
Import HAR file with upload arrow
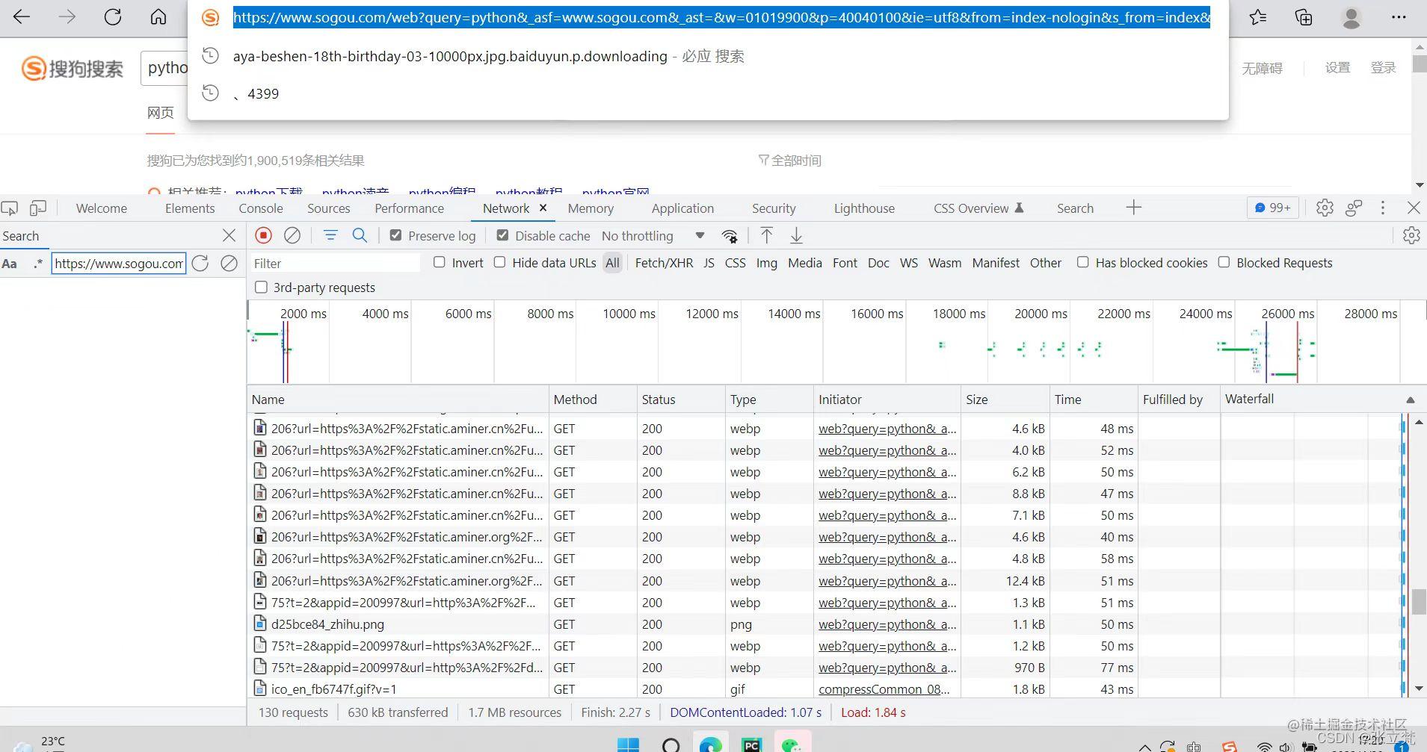pyautogui.click(x=766, y=236)
